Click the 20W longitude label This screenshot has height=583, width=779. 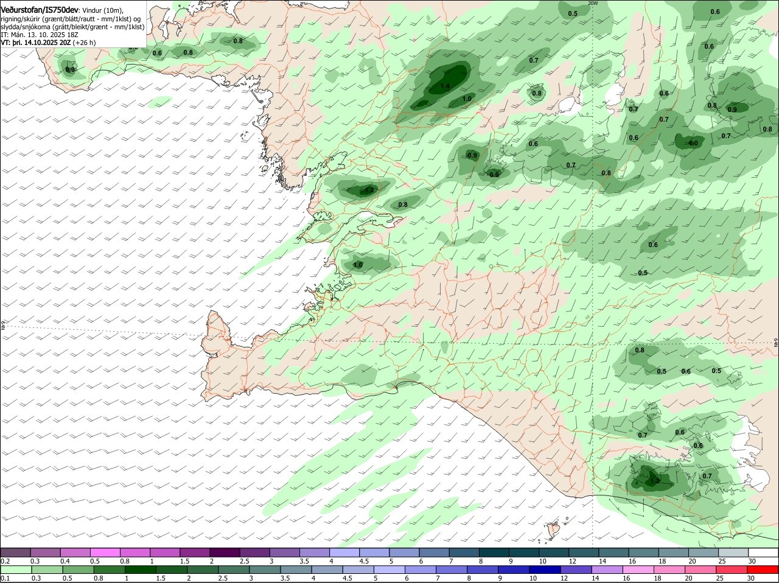click(x=593, y=3)
